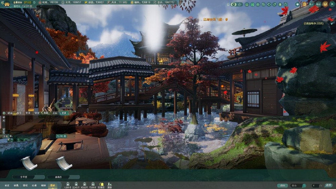Image resolution: width=336 pixels, height=189 pixels.
Task: Select the third category tab in the bottom bar
Action: tap(25, 185)
